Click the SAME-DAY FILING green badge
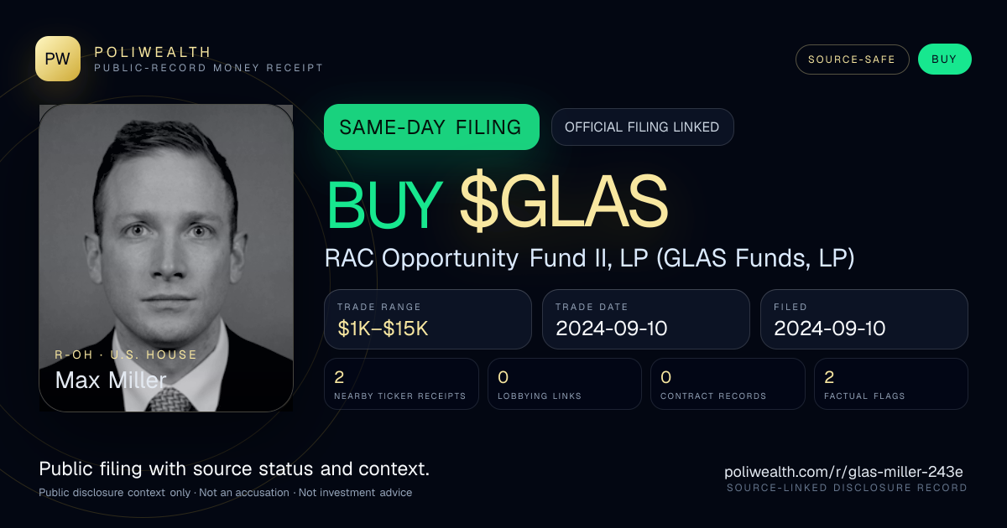This screenshot has width=1007, height=528. (431, 127)
